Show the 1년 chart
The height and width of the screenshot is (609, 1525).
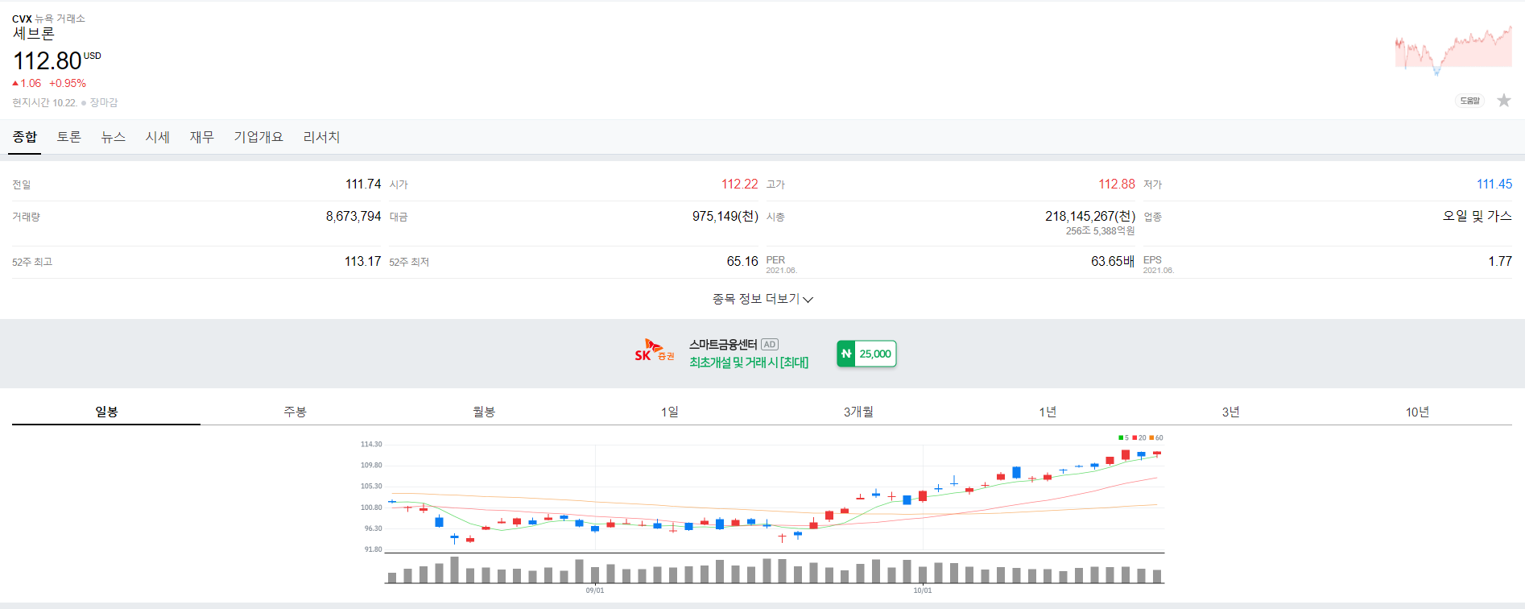(1047, 412)
